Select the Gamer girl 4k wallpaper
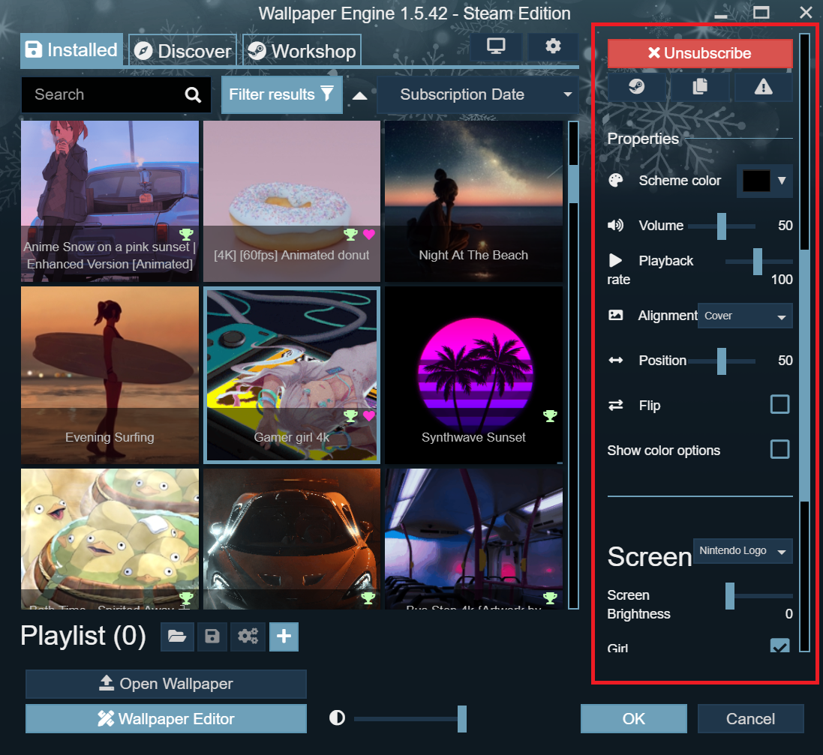Viewport: 823px width, 755px height. [292, 375]
